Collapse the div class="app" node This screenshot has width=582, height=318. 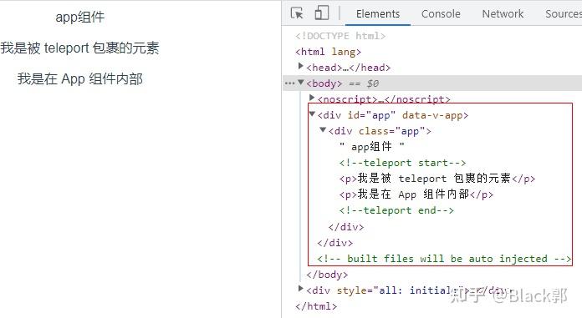[323, 129]
